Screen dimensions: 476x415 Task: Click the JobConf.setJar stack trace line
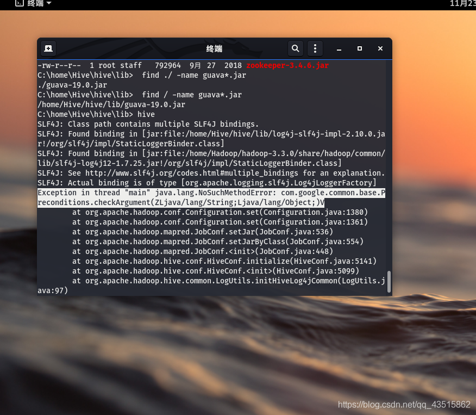[x=203, y=232]
